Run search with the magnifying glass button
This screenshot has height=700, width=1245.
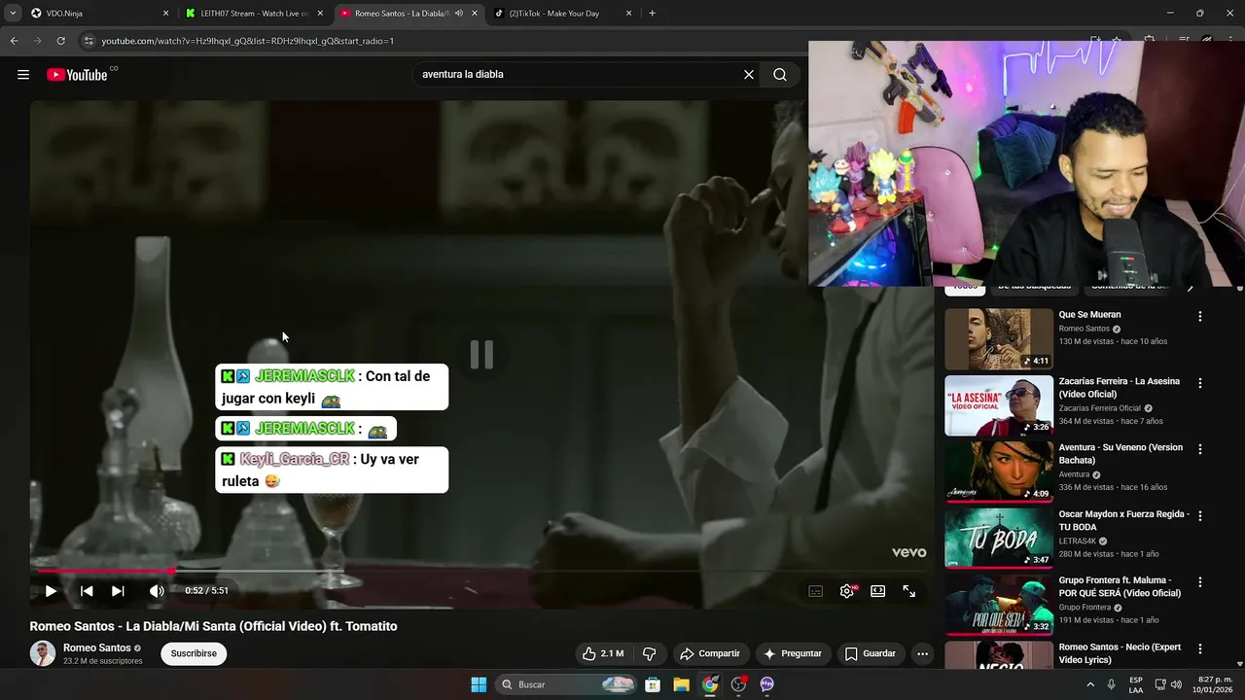click(x=780, y=75)
